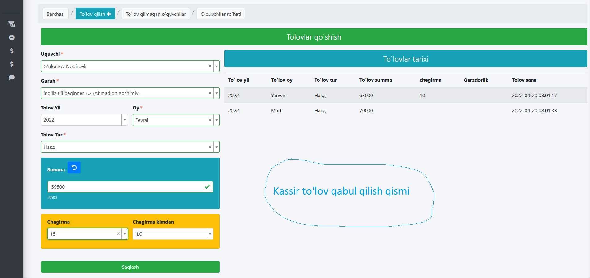Click the date 2022-04-20 08:01:33
The width and height of the screenshot is (590, 278).
coord(534,110)
